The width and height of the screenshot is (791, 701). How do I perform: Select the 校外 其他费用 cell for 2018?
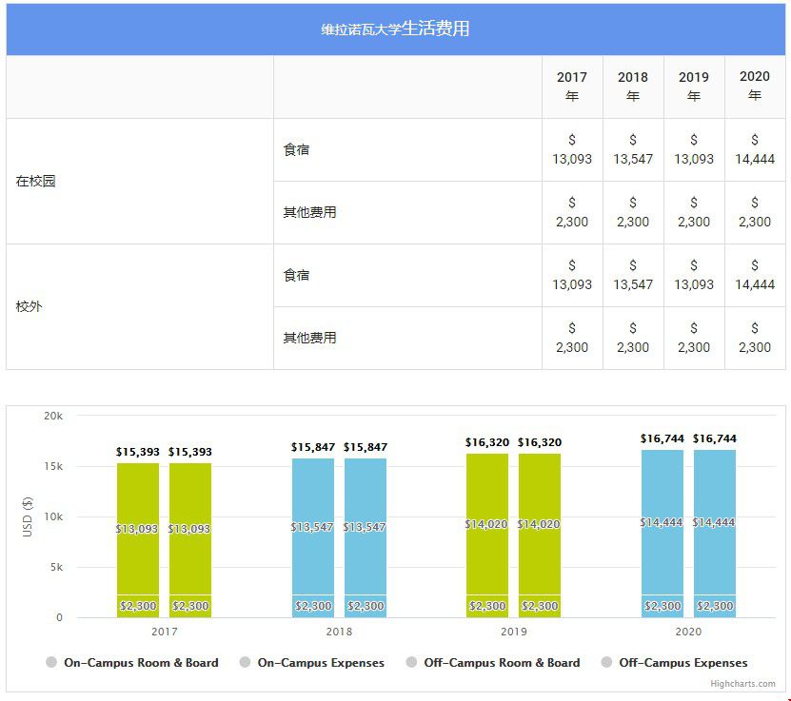(633, 339)
